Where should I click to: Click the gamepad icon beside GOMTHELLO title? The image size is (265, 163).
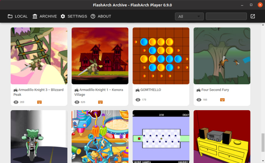click(x=138, y=90)
